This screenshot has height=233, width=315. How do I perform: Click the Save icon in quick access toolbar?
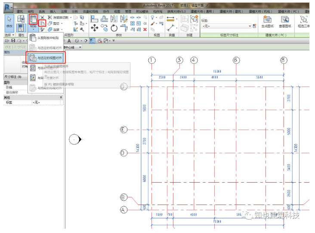point(13,41)
